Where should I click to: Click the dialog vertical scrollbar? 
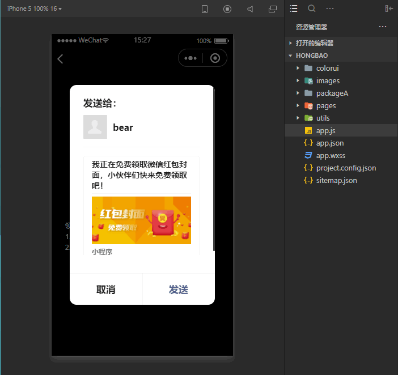214,170
